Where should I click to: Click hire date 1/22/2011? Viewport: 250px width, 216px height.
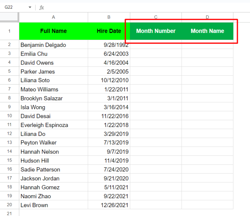click(x=109, y=89)
